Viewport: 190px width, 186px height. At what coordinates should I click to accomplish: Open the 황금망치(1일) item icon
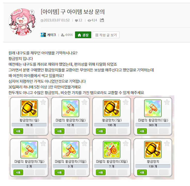tap(29, 108)
